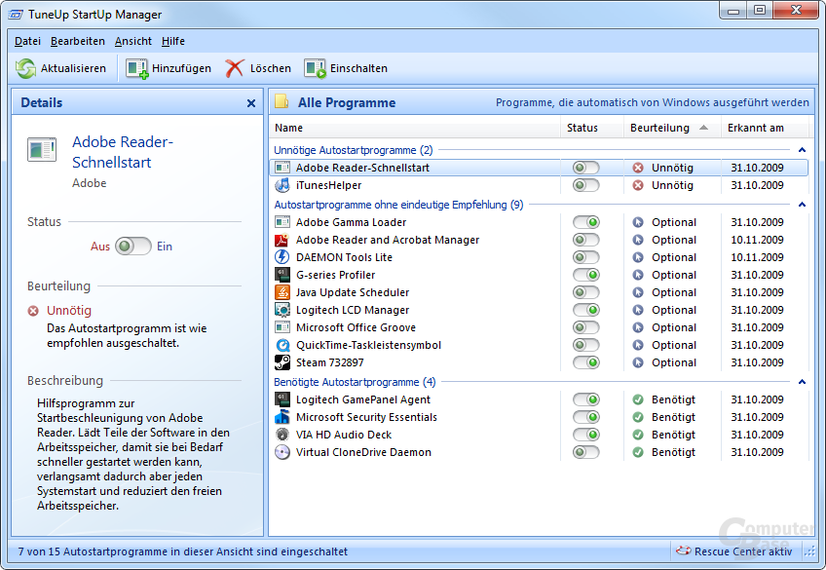Click the Optional rating icon for DAEMON Tools Lite
Screen dimensions: 826x570
638,257
